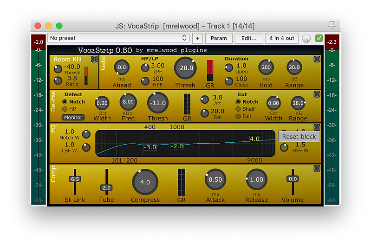Click the Gate Ahead knob
Viewport: 371px width, 246px height.
pyautogui.click(x=122, y=67)
